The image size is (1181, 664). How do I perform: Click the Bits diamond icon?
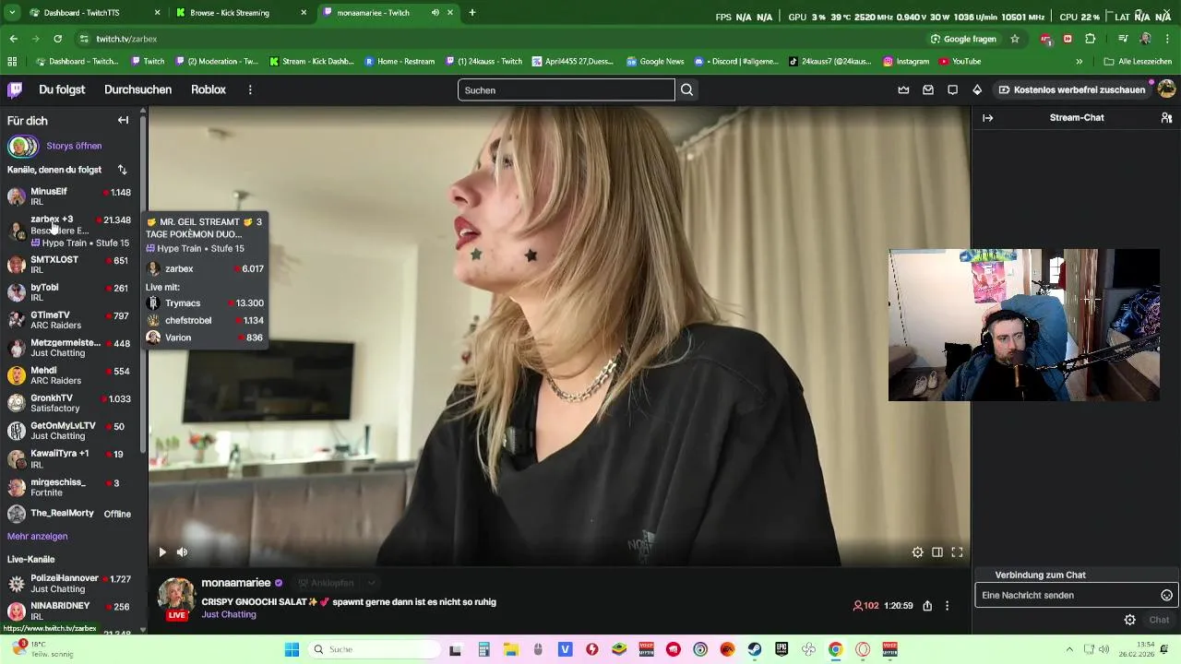click(977, 89)
